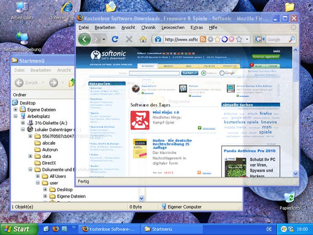
Task: Click the red blocked-content icon in the address bar
Action: 232,39
